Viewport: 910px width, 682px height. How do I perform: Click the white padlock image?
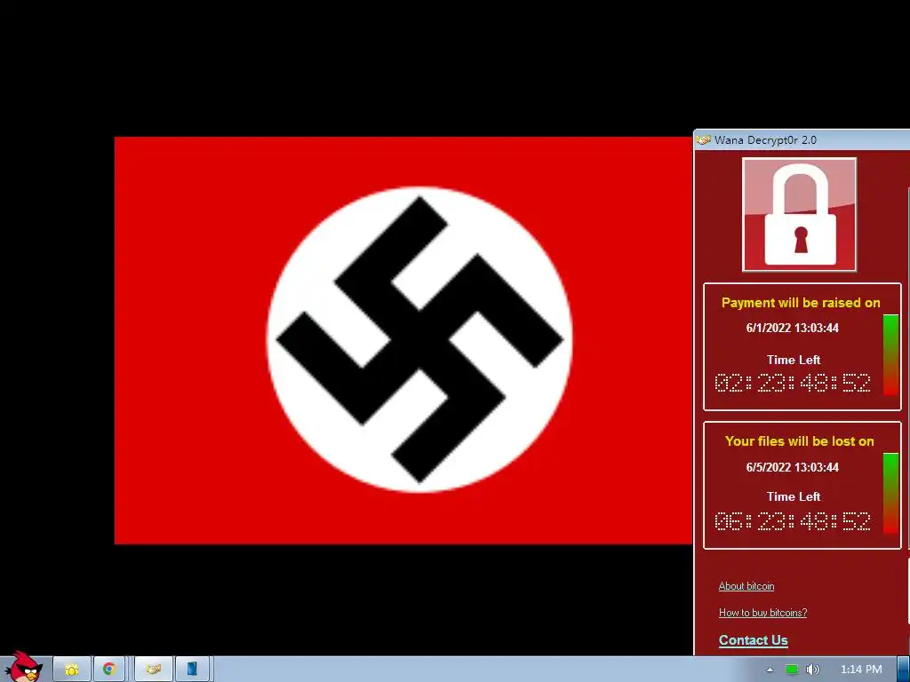tap(800, 215)
